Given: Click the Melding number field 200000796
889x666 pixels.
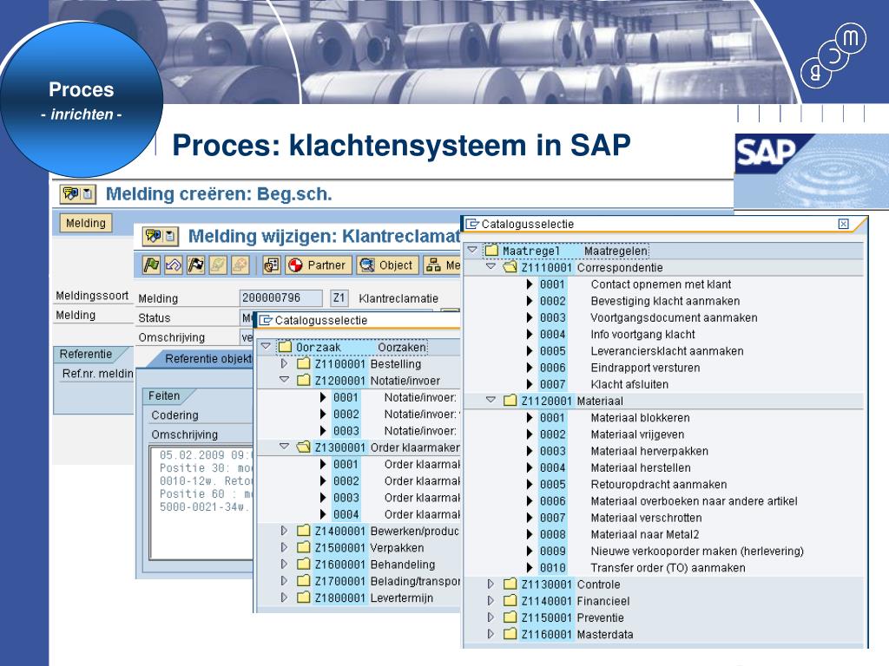Looking at the screenshot, I should point(281,298).
